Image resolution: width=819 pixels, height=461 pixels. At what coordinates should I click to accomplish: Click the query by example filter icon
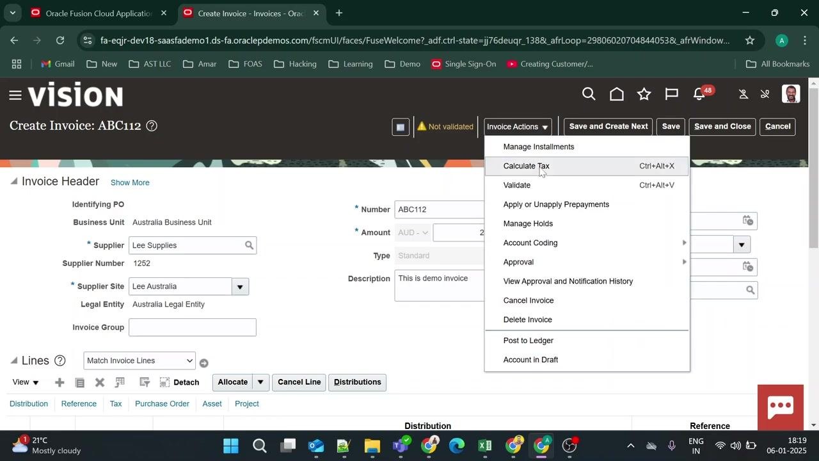[145, 382]
